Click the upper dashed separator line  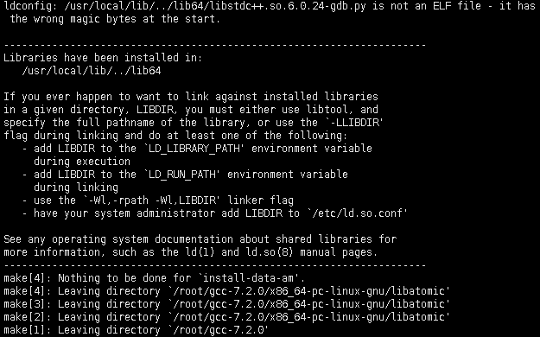click(x=215, y=45)
